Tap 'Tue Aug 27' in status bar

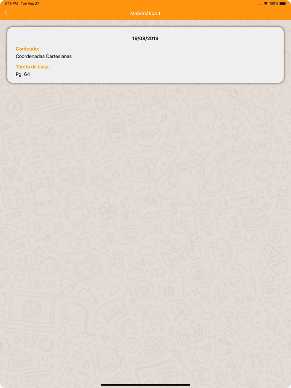tap(30, 3)
